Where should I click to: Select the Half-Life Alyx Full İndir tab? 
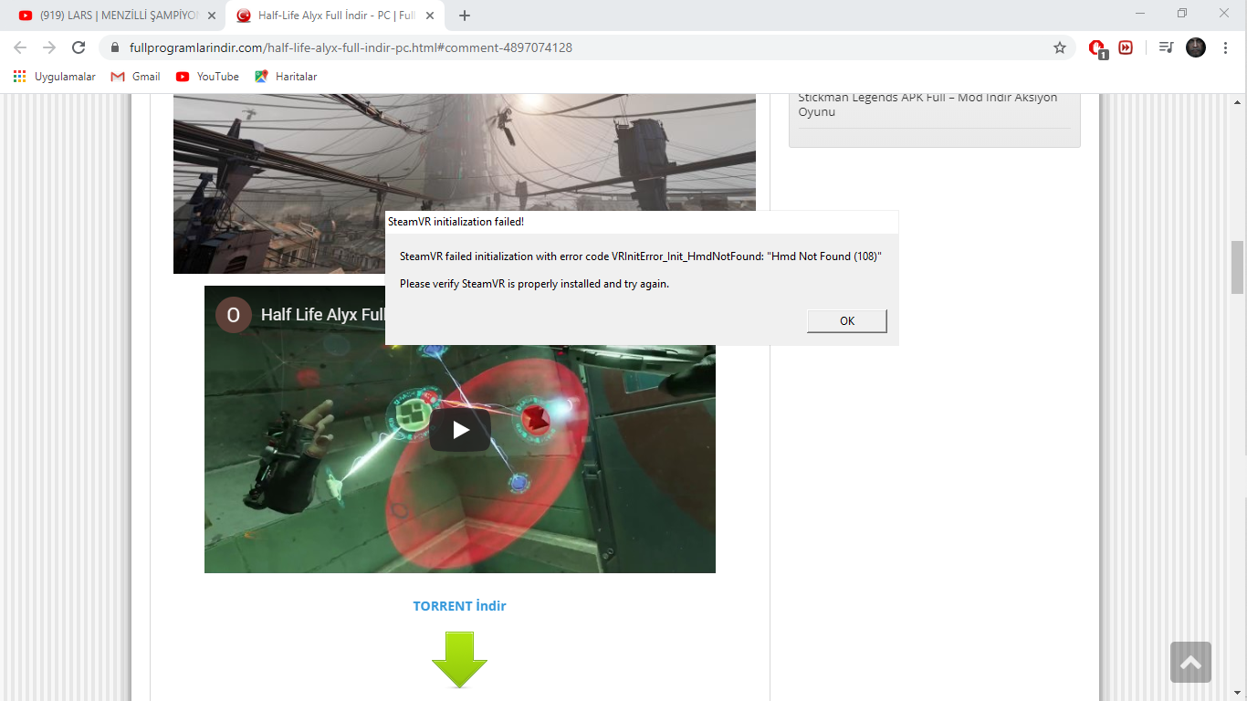click(334, 16)
